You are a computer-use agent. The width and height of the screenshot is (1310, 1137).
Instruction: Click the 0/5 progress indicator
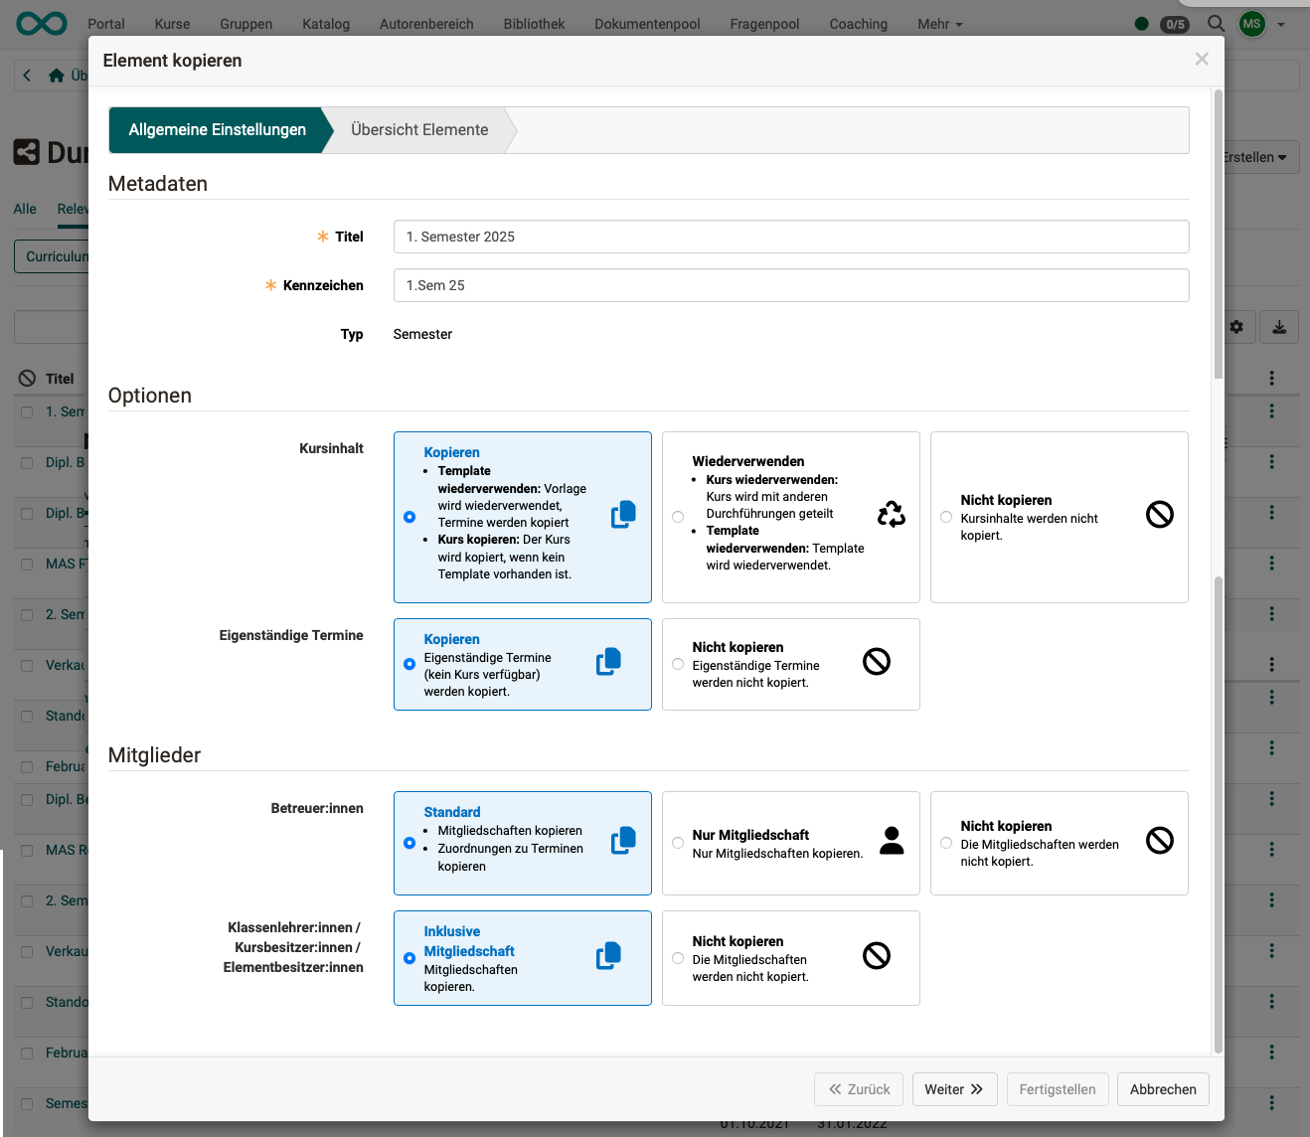pyautogui.click(x=1173, y=24)
